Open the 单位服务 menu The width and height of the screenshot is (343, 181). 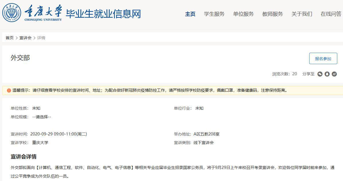(243, 14)
